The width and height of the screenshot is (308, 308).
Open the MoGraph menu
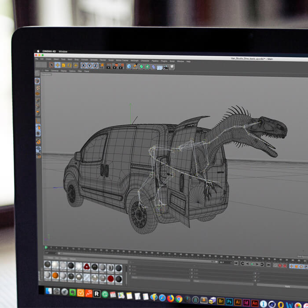(134, 61)
